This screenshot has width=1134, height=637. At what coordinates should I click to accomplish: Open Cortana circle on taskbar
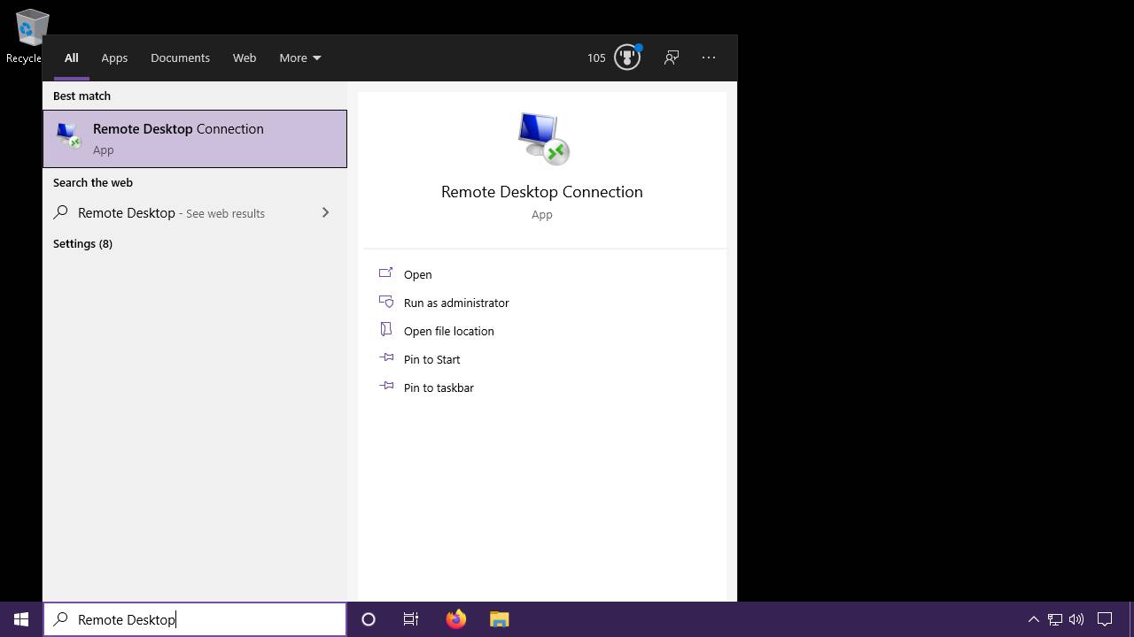[x=369, y=619]
